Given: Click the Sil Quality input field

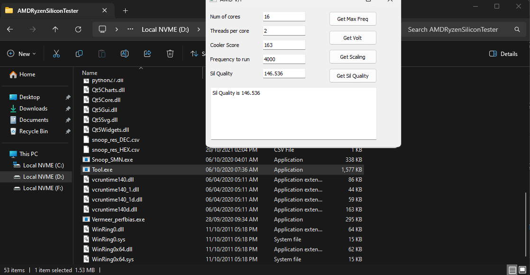Looking at the screenshot, I should point(284,73).
